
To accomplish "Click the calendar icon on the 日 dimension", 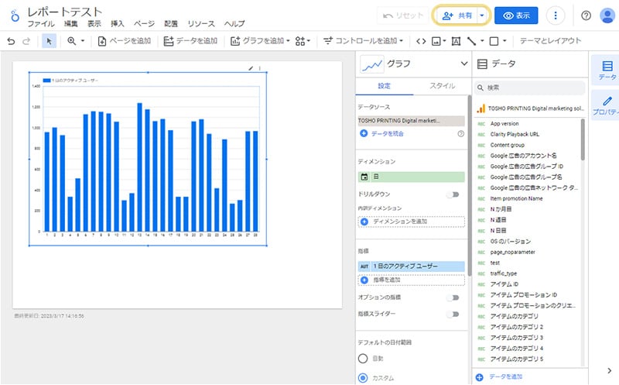I will [364, 177].
